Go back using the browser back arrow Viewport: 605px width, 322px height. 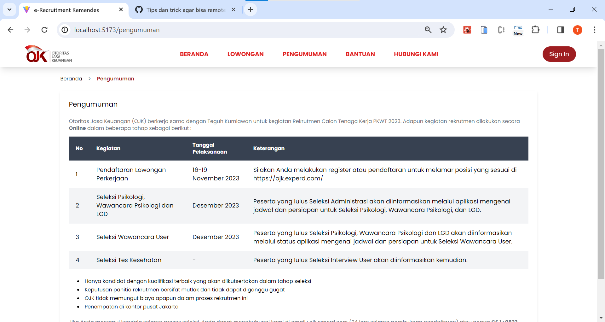coord(10,30)
